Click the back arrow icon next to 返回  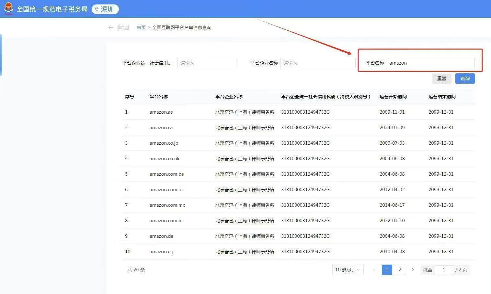click(x=111, y=27)
